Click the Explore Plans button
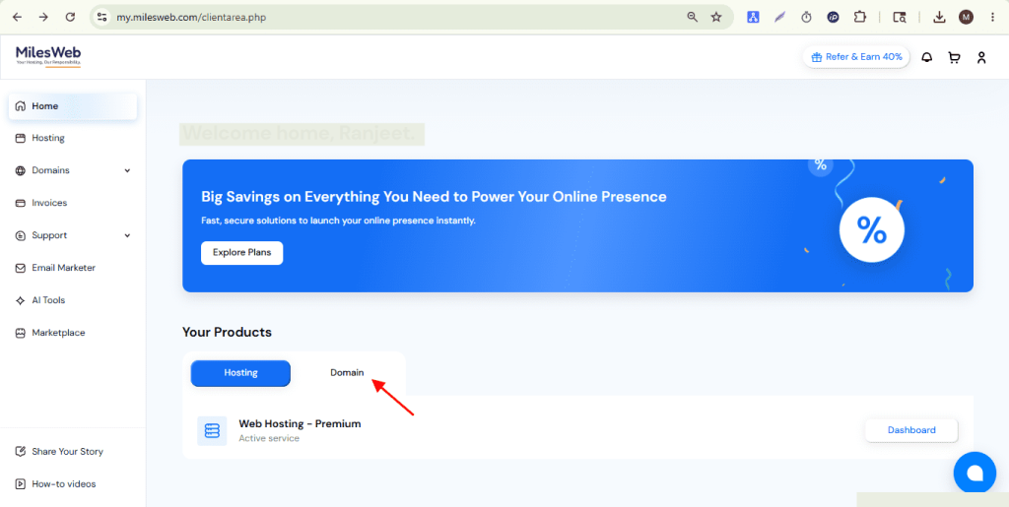Viewport: 1009px width, 507px height. (242, 253)
